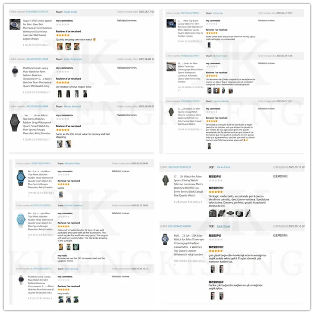This screenshot has height=314, width=314.
Task: Click the orange stars on Paolo Pardi's review
Action: click(215, 192)
